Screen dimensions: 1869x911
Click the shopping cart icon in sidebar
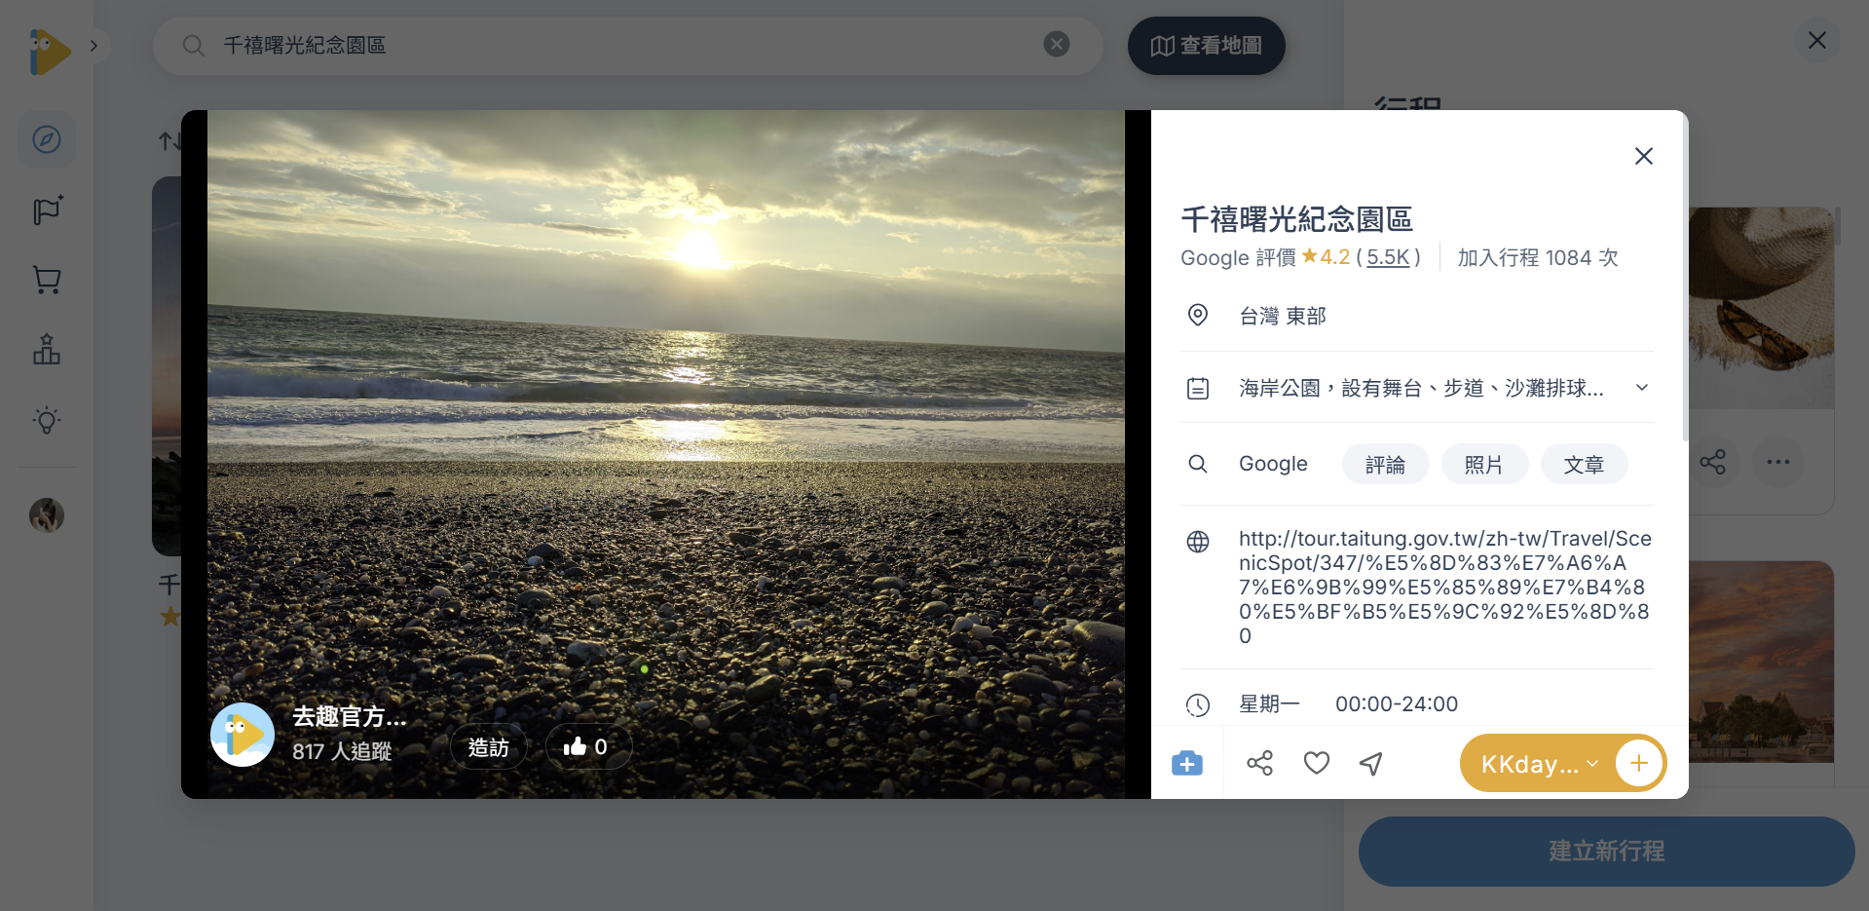coord(46,280)
